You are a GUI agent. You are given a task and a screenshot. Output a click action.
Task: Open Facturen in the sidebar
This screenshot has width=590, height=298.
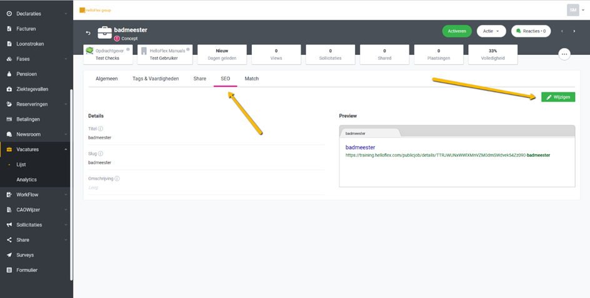coord(26,29)
